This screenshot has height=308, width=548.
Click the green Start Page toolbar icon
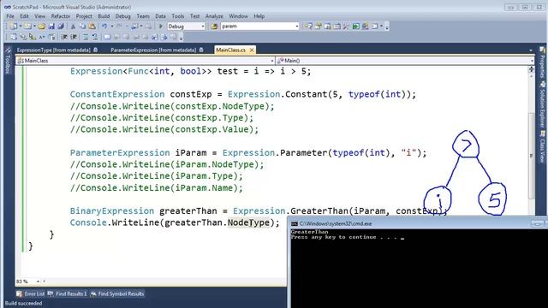(356, 27)
